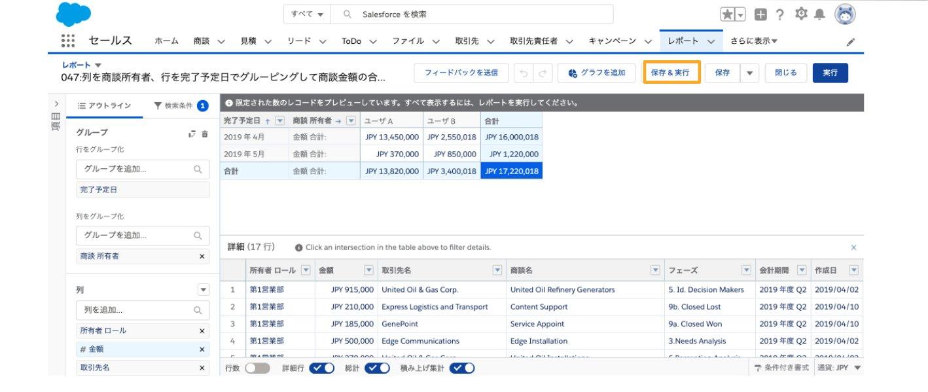Open the 取引先名 detail column dropdown
Image resolution: width=928 pixels, height=392 pixels.
(x=497, y=270)
